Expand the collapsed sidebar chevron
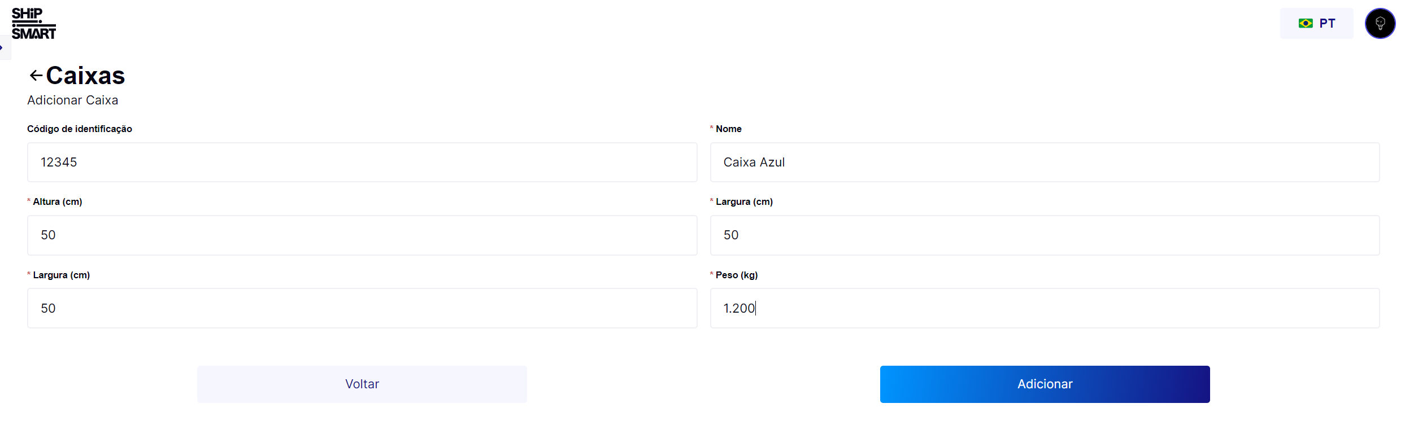Image resolution: width=1405 pixels, height=434 pixels. coord(2,47)
